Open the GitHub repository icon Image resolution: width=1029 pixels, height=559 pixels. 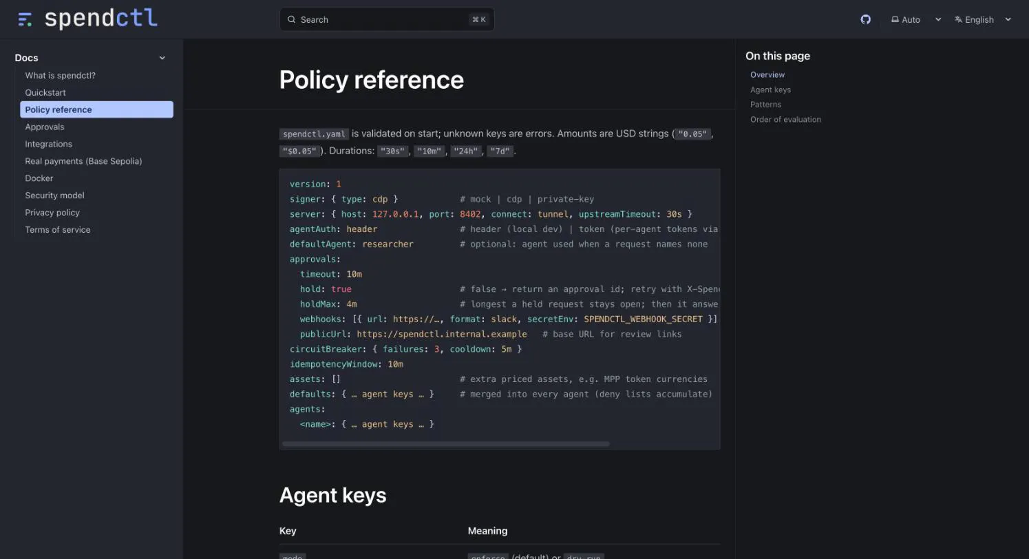click(866, 19)
